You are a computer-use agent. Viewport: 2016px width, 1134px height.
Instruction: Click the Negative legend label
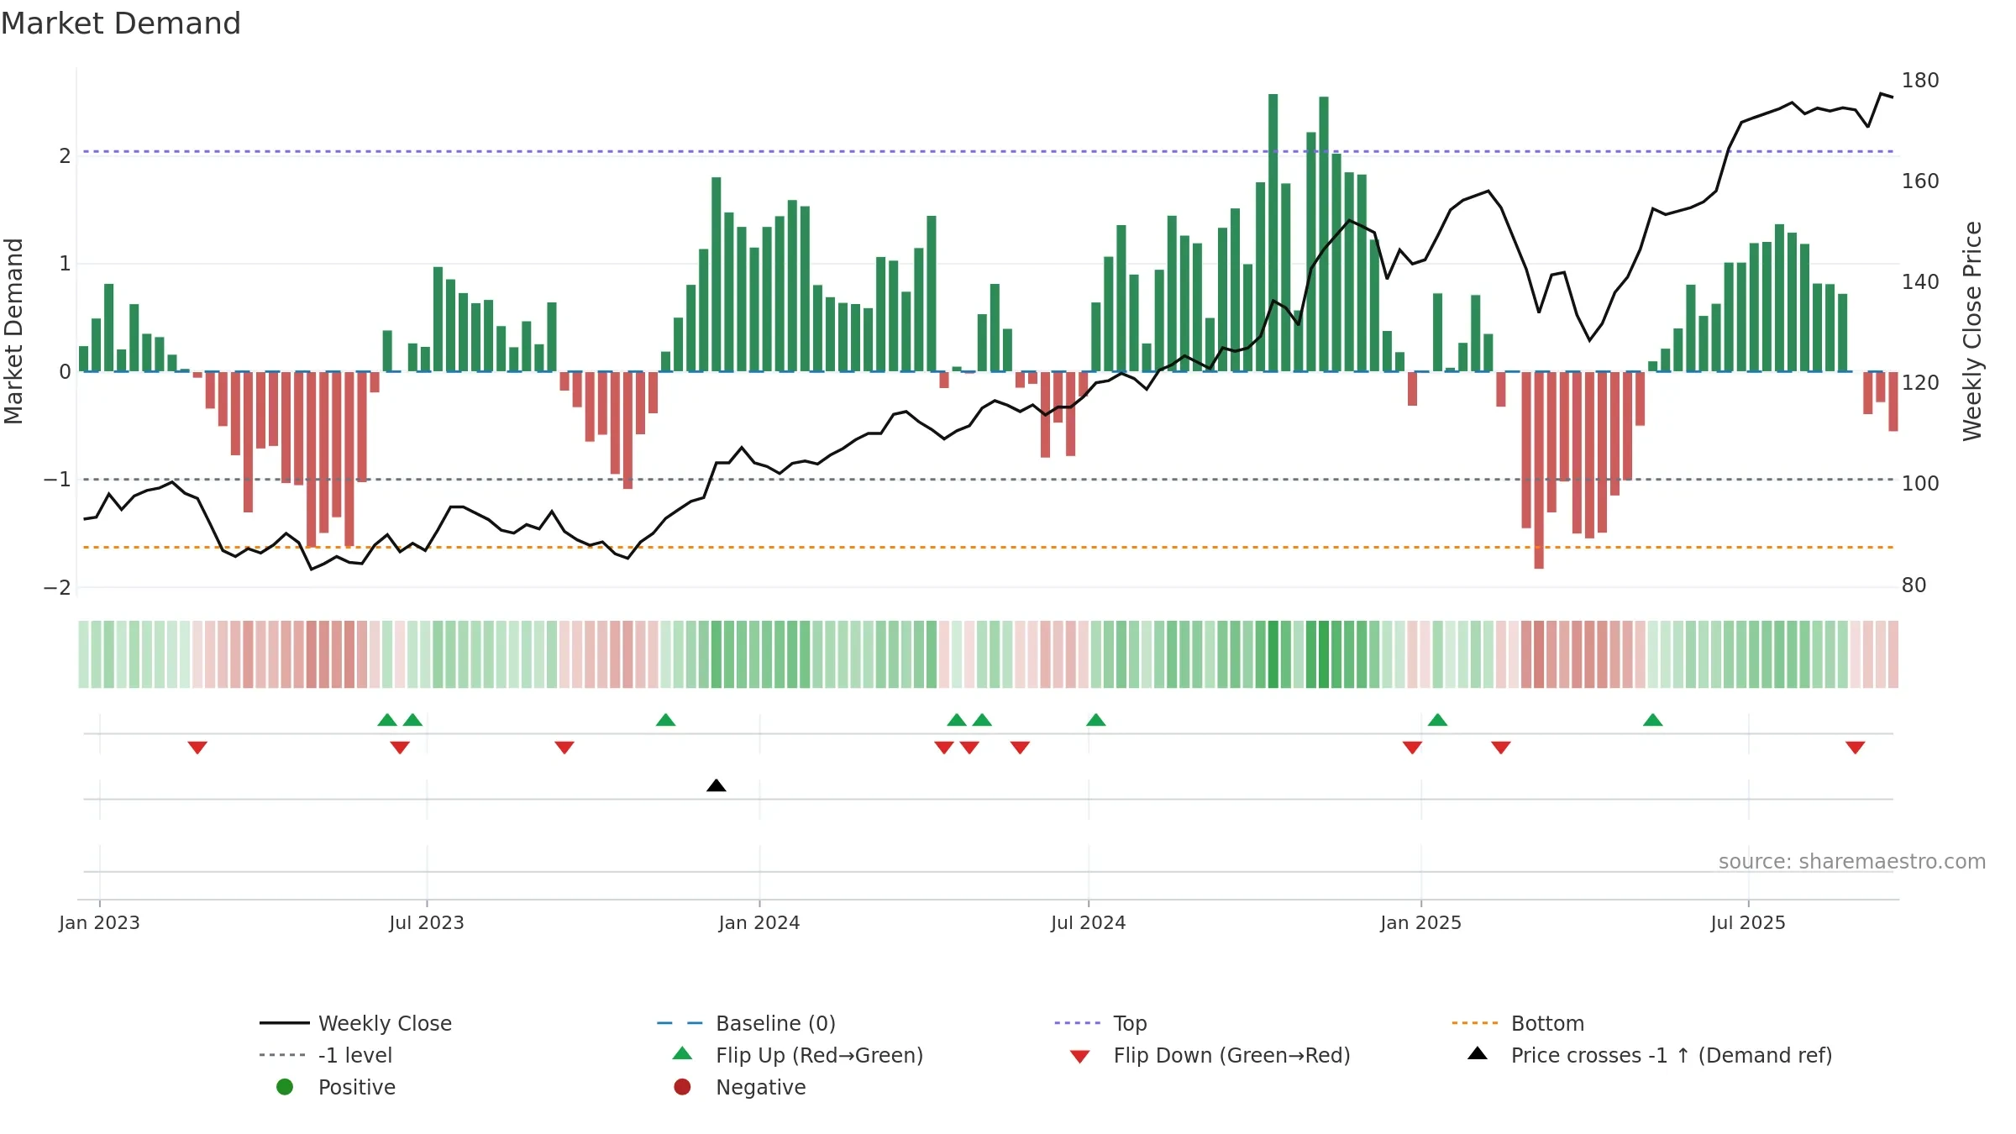tap(761, 1087)
